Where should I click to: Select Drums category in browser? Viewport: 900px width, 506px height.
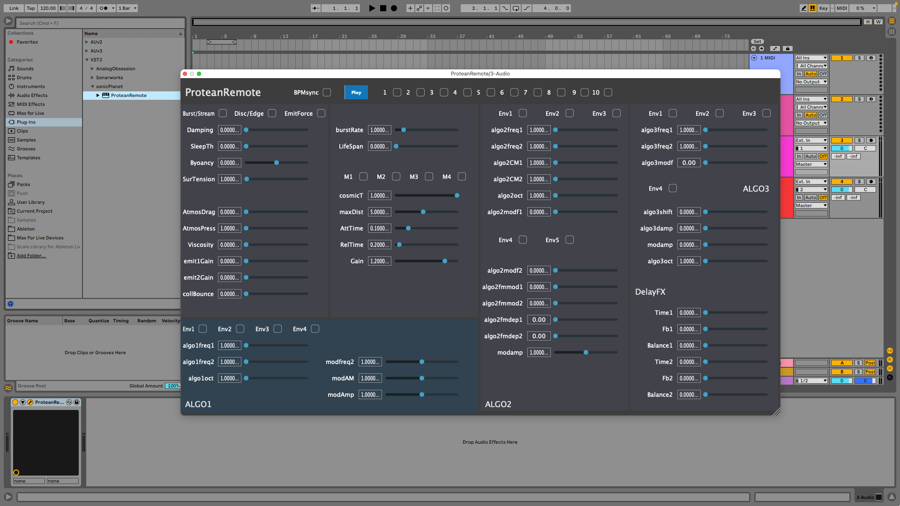(24, 78)
